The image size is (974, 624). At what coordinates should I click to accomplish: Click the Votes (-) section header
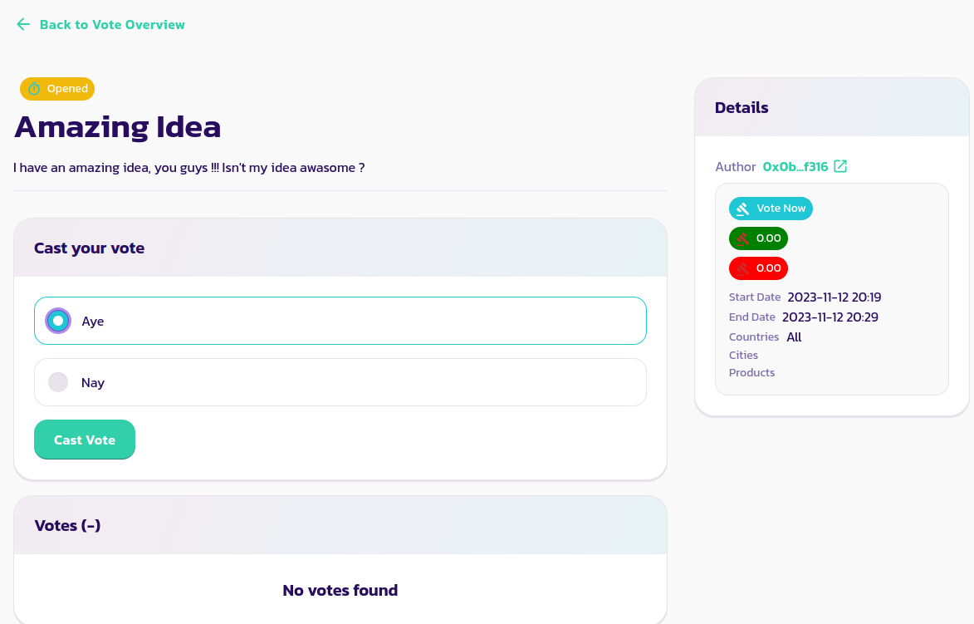coord(67,525)
